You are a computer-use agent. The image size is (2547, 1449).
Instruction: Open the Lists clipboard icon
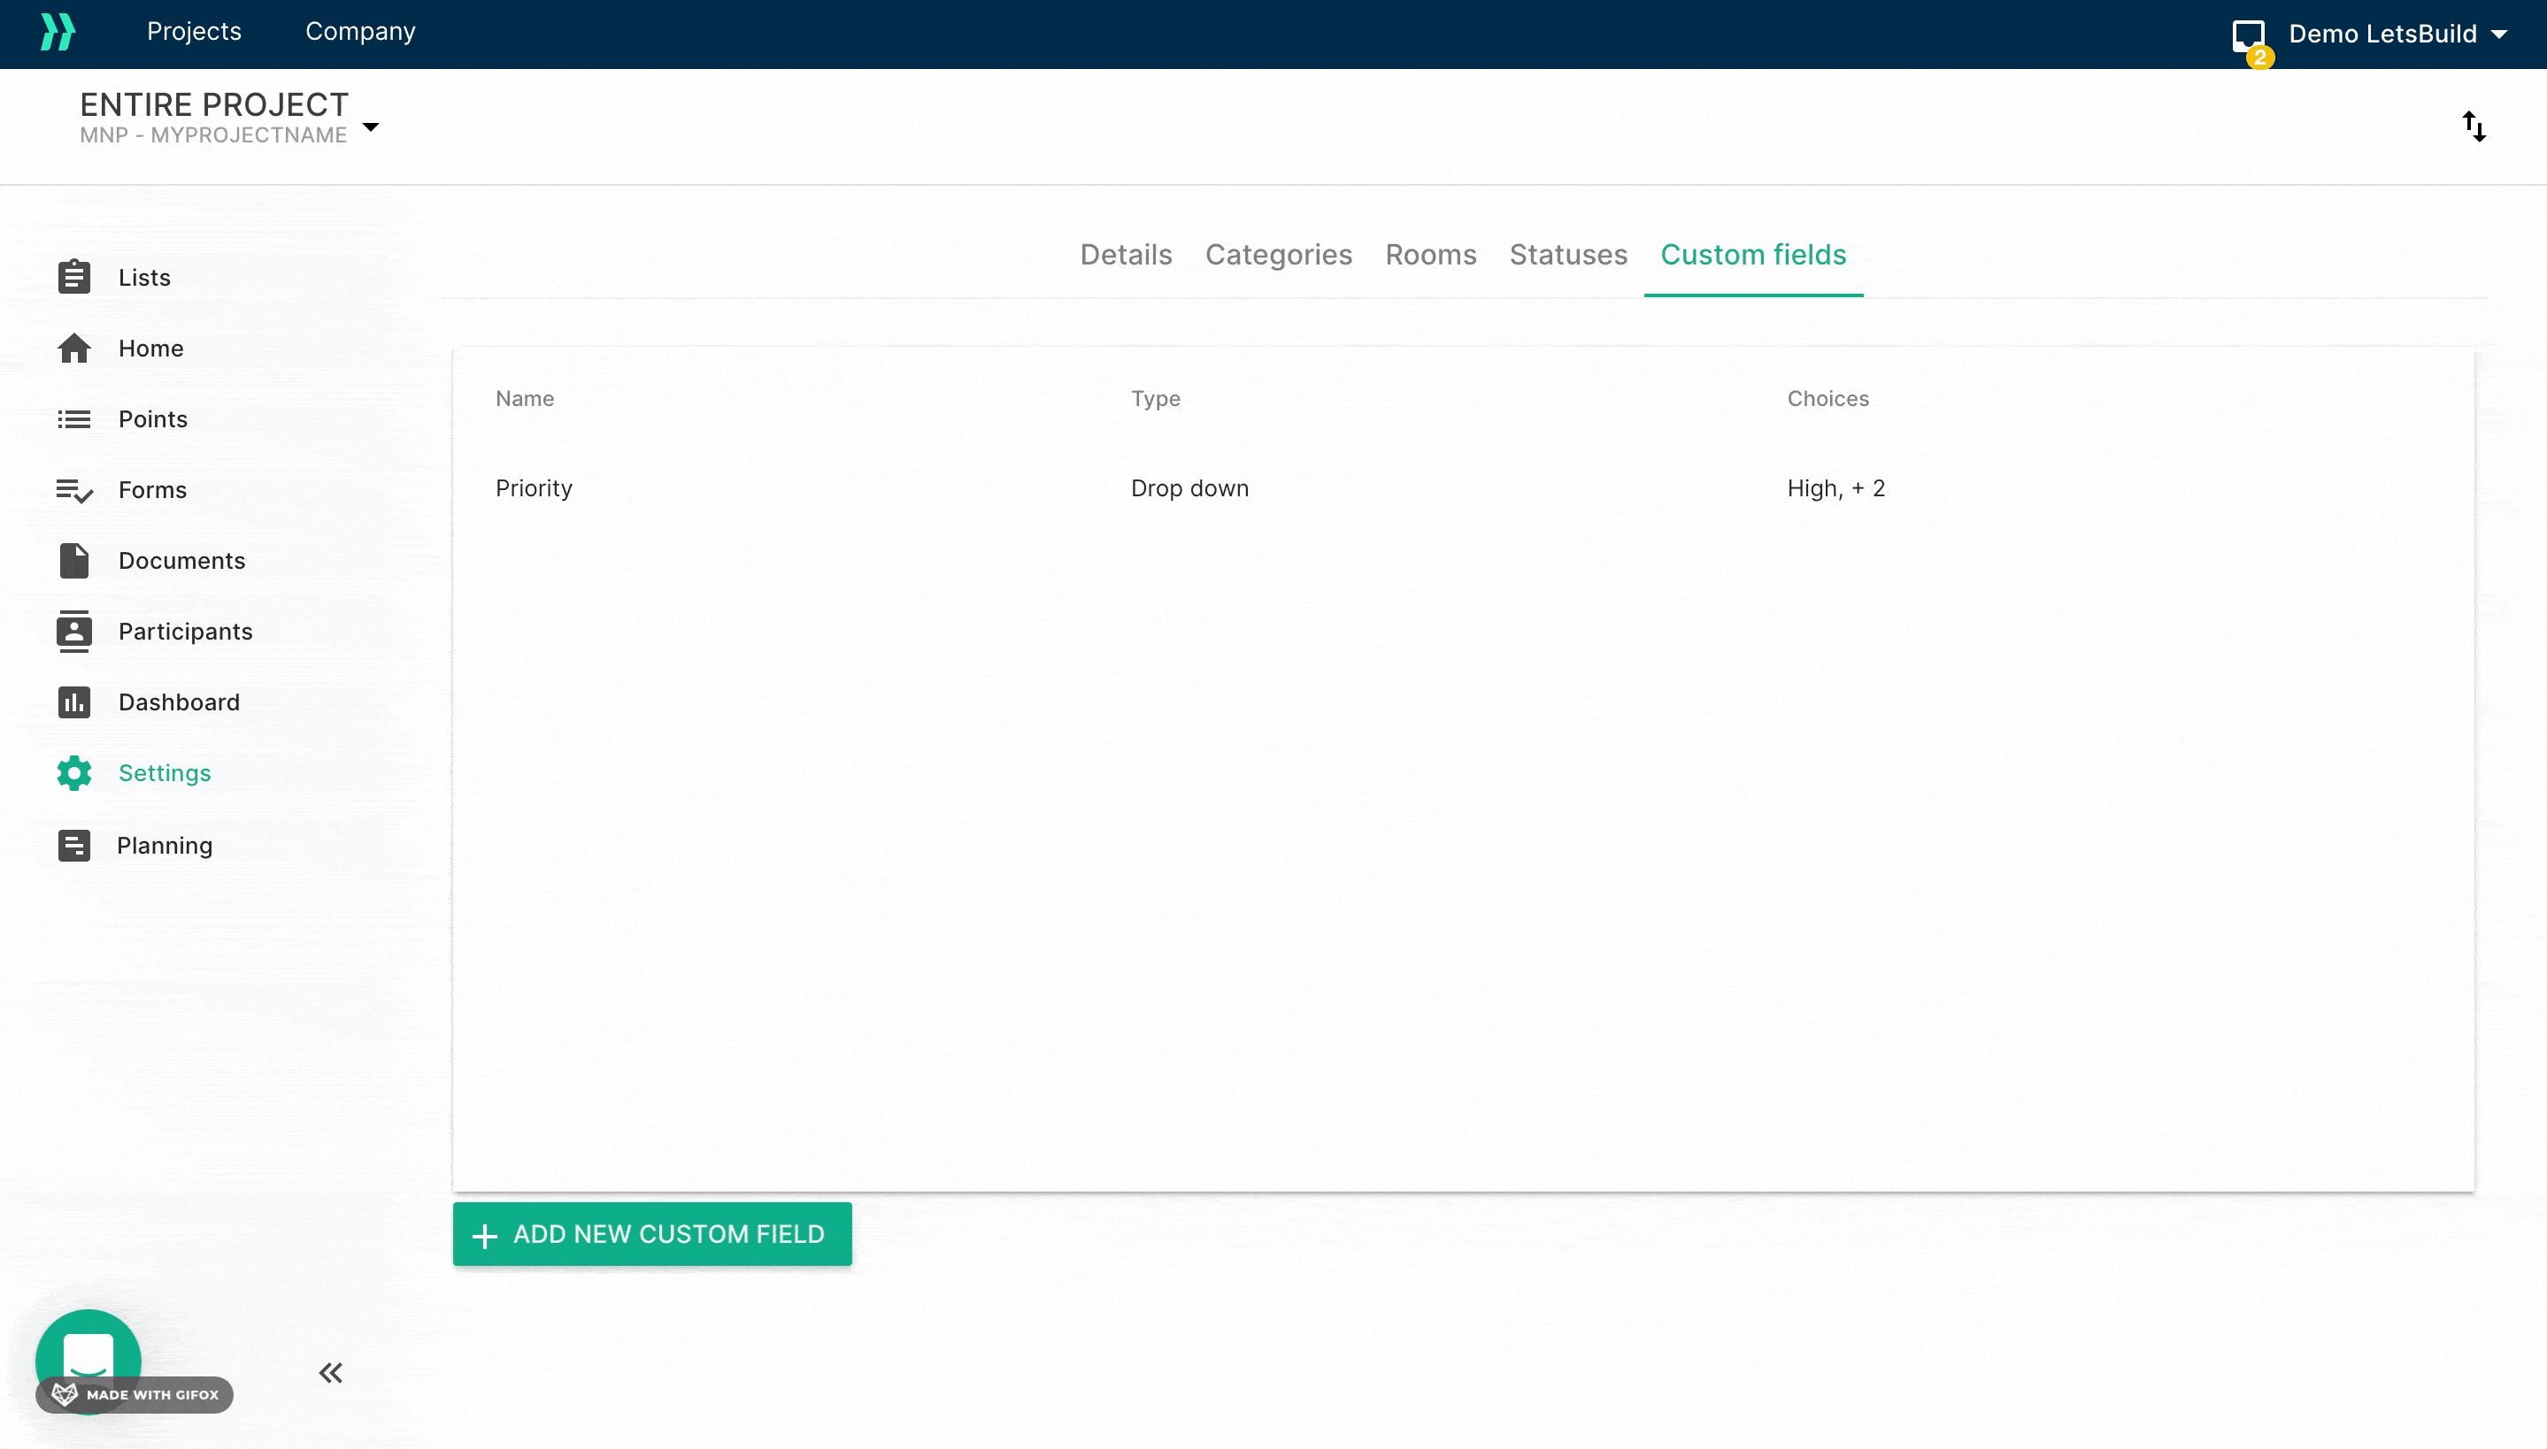[73, 277]
